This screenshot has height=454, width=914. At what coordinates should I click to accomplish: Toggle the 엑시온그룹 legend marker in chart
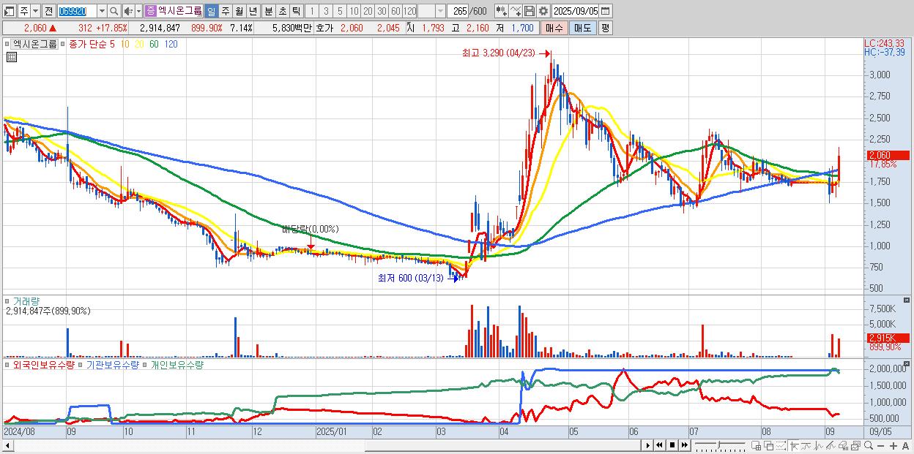pos(7,44)
